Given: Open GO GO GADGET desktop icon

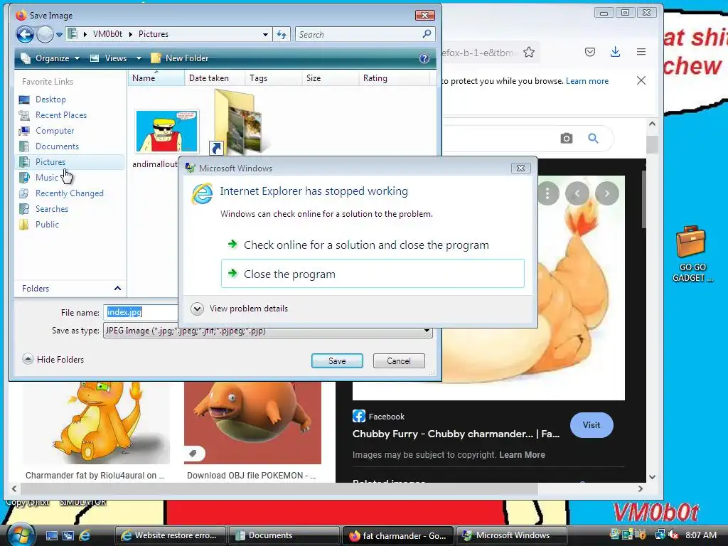Looking at the screenshot, I should (691, 254).
